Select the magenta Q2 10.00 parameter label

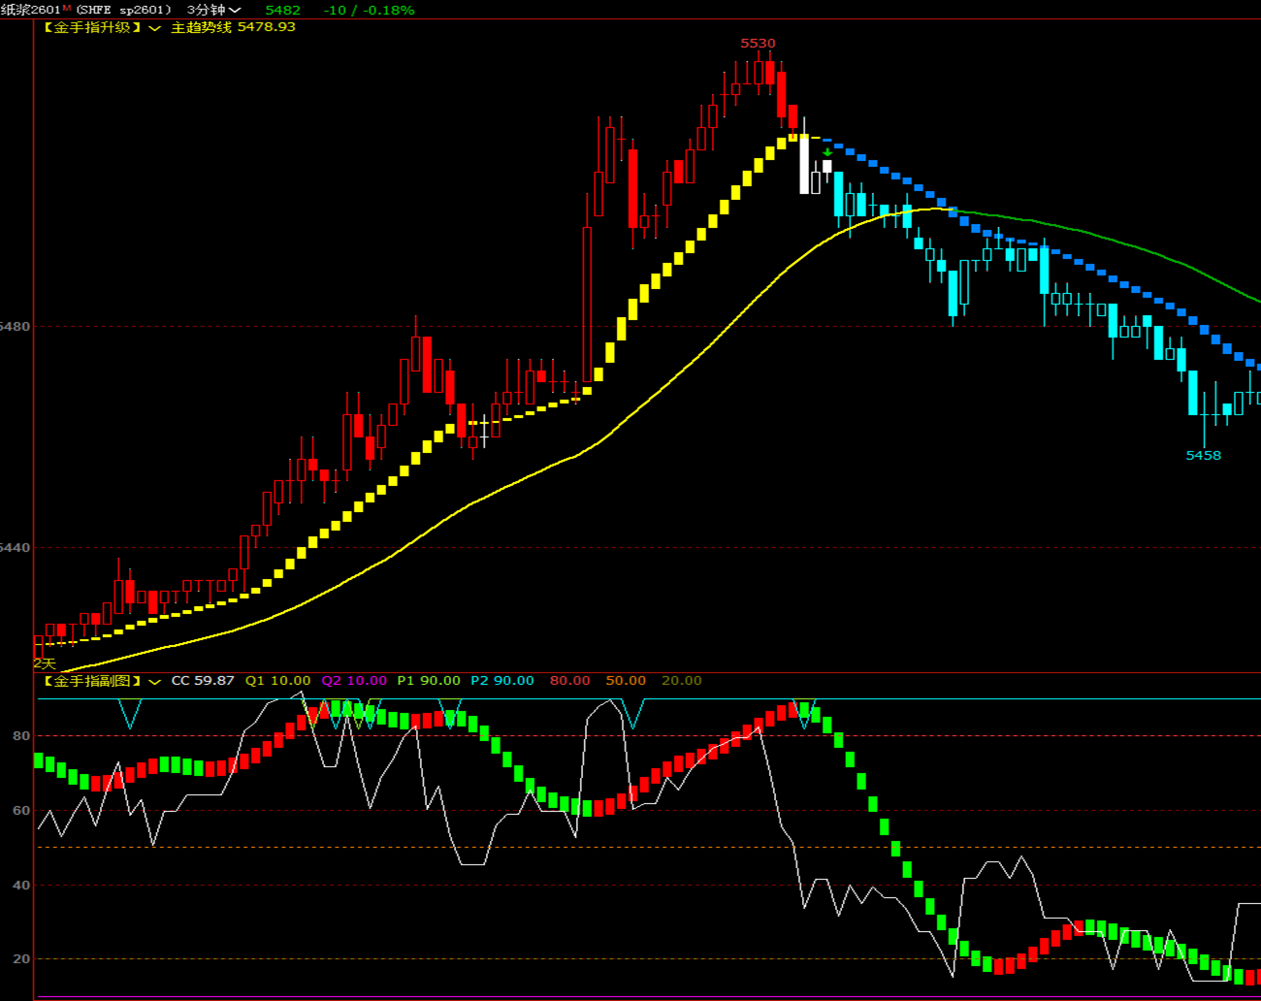[x=353, y=681]
